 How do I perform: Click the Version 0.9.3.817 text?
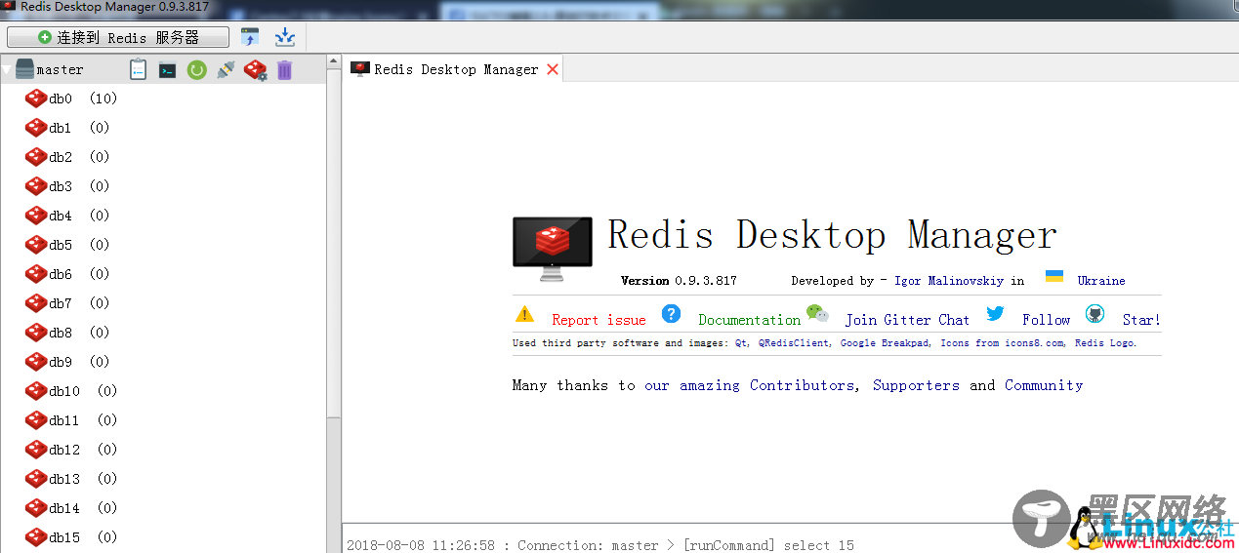(x=679, y=281)
